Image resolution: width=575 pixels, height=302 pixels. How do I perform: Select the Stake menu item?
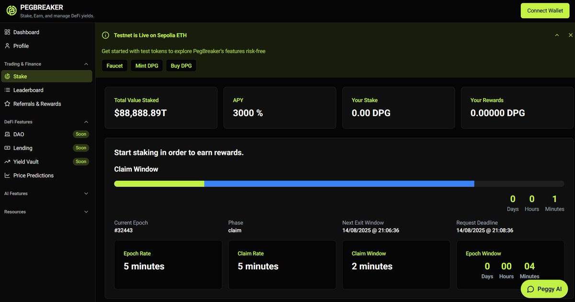[46, 76]
